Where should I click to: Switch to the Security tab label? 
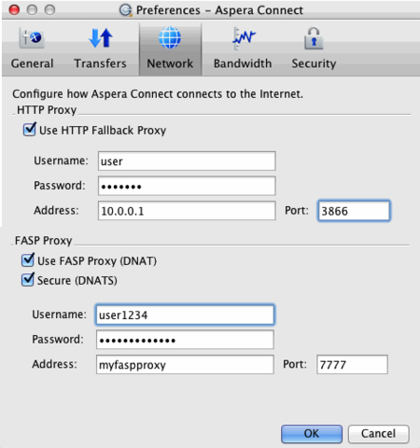coord(314,63)
